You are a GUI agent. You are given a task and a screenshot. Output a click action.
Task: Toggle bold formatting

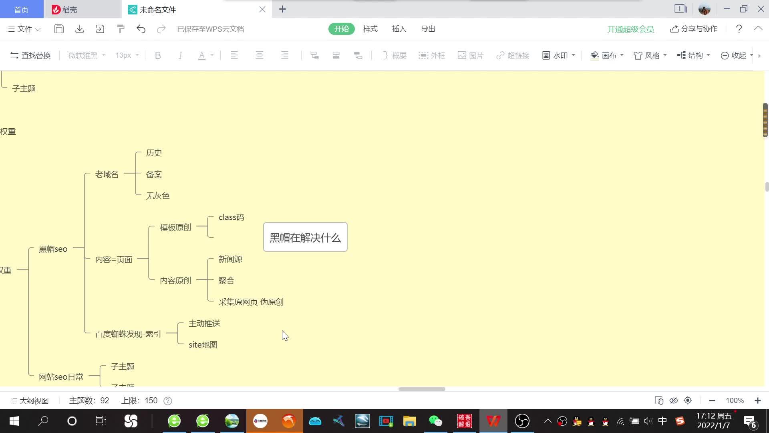click(x=158, y=55)
